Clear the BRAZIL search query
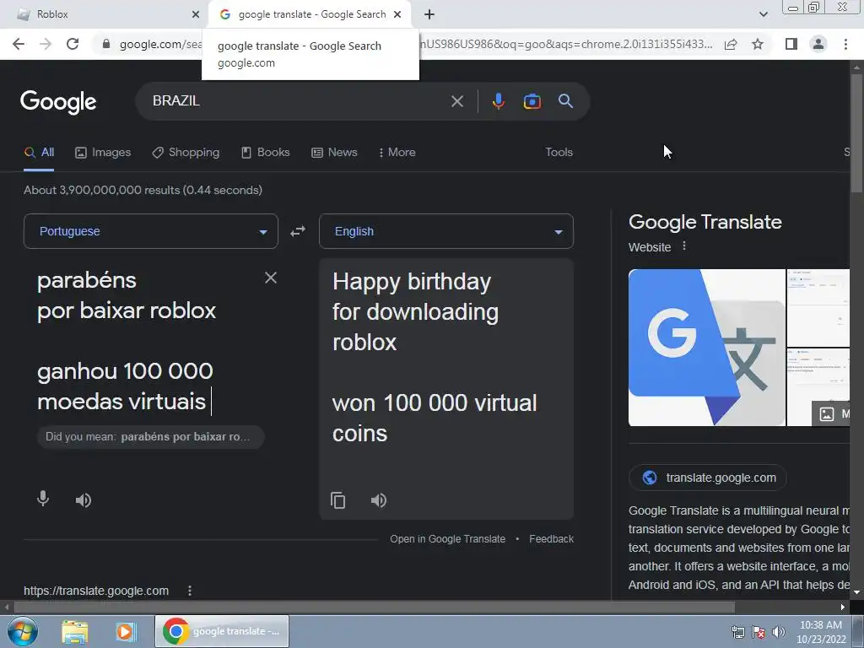Screen dimensions: 864x648 point(456,101)
